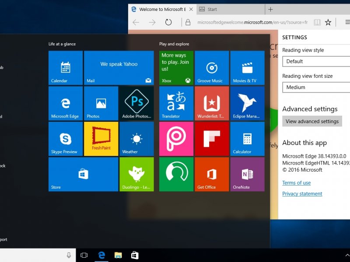Image resolution: width=350 pixels, height=262 pixels.
Task: Open Movies & TV tile
Action: [x=247, y=68]
